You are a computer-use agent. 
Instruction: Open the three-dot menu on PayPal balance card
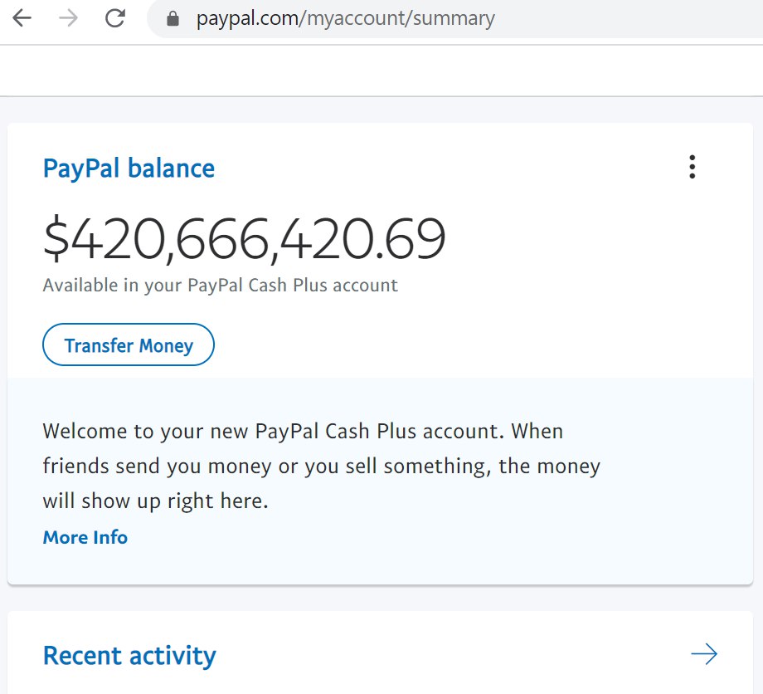tap(692, 167)
